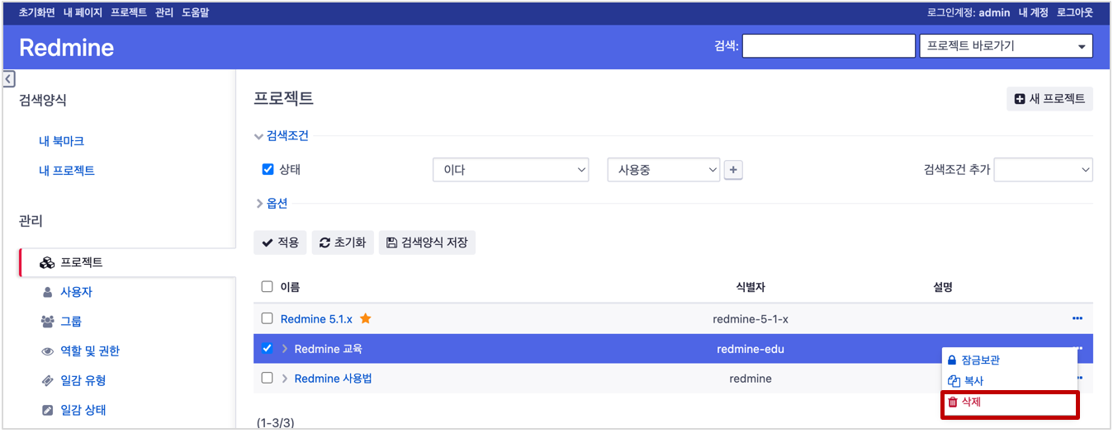Check the Redmine 사용법 row checkbox

point(267,379)
